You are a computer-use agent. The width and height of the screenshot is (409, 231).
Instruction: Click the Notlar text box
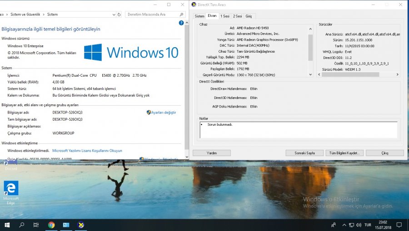(299, 130)
